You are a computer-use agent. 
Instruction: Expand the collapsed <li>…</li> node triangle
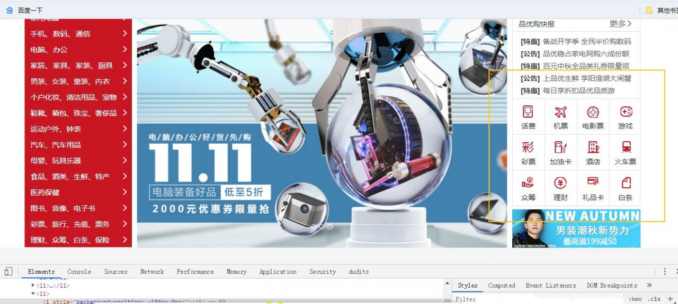[x=33, y=285]
